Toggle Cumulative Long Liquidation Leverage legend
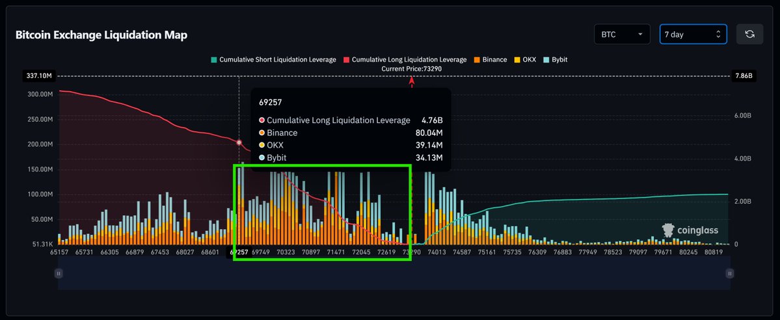 tap(405, 60)
